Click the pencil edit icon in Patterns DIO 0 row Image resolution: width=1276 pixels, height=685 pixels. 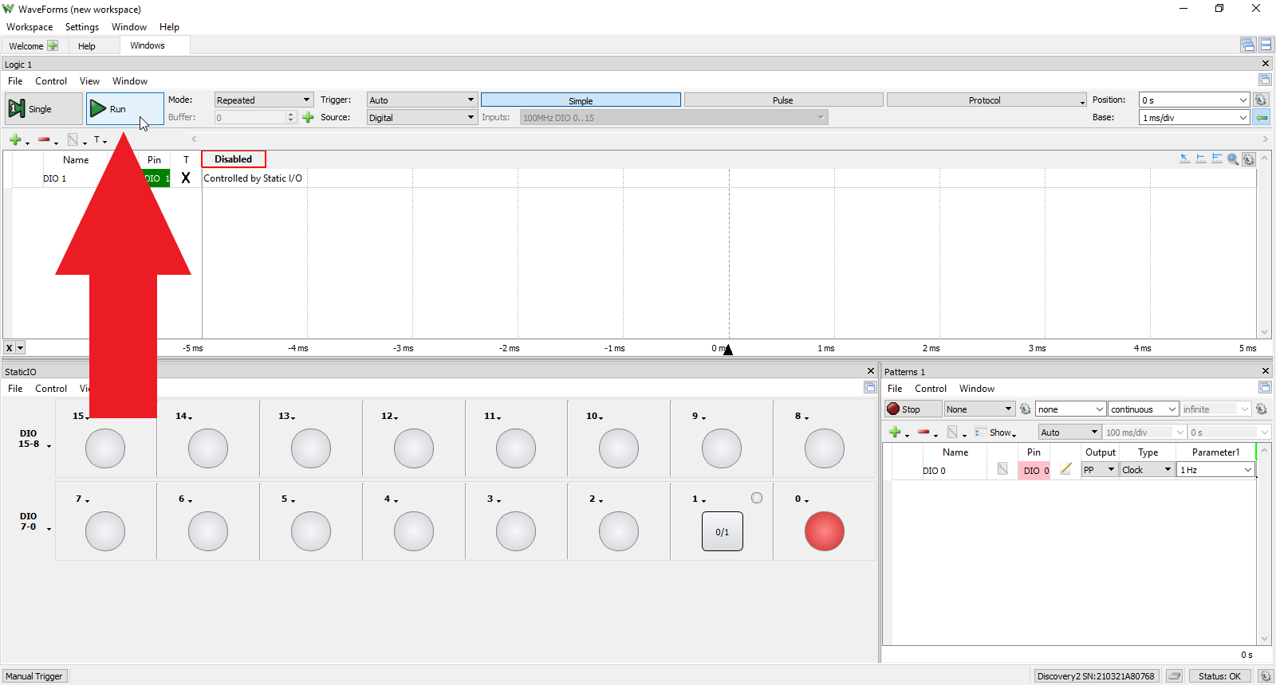tap(1065, 470)
